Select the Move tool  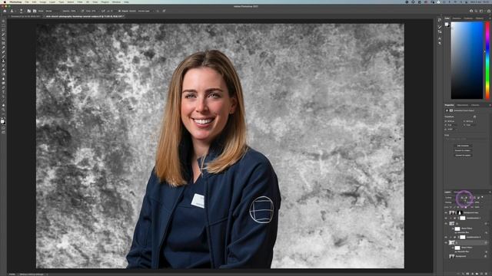click(x=3, y=21)
